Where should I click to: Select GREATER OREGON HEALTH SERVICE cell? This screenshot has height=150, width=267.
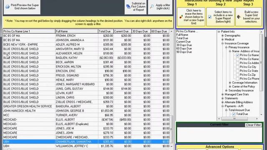(29, 107)
